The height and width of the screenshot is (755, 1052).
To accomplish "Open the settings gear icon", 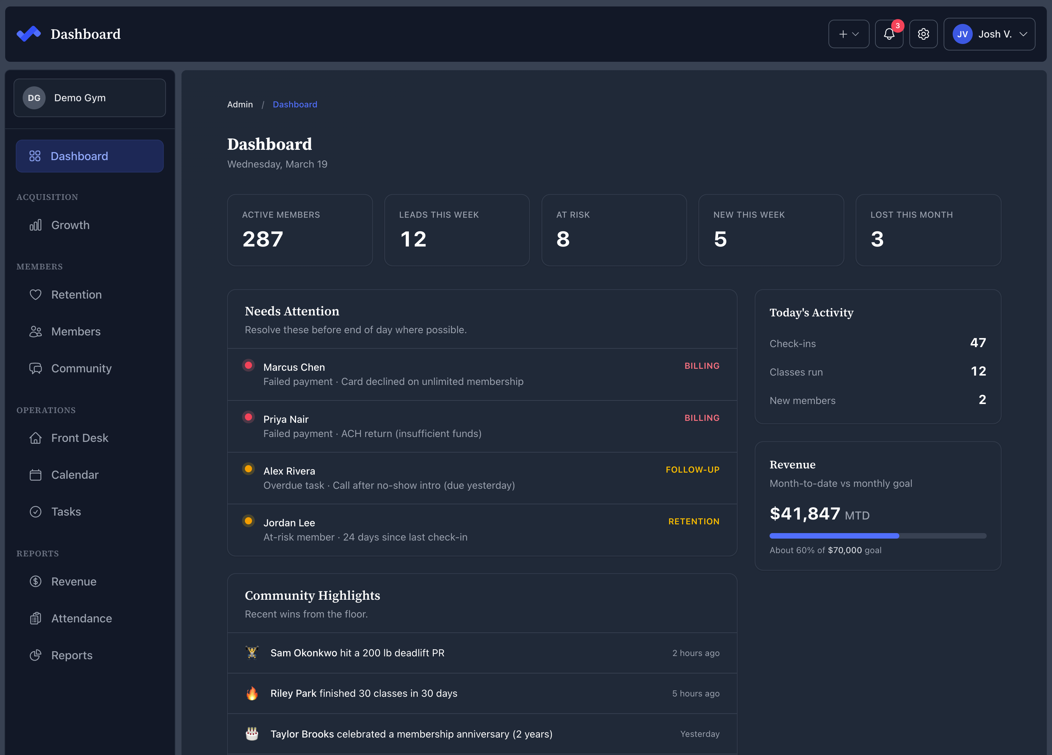I will pos(923,34).
